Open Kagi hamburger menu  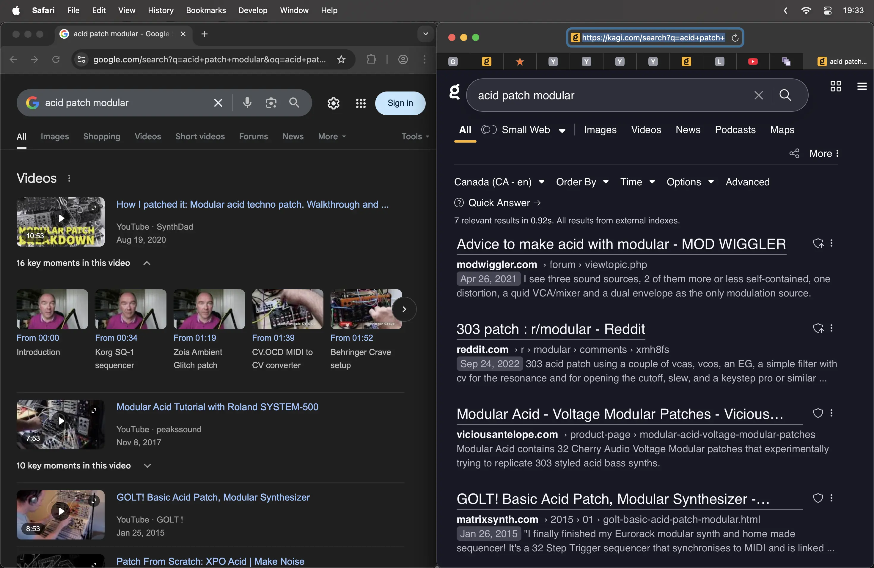pyautogui.click(x=862, y=86)
